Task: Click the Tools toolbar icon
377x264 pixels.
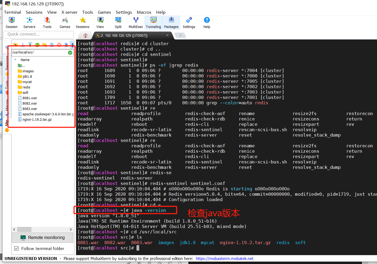Action: [47, 23]
